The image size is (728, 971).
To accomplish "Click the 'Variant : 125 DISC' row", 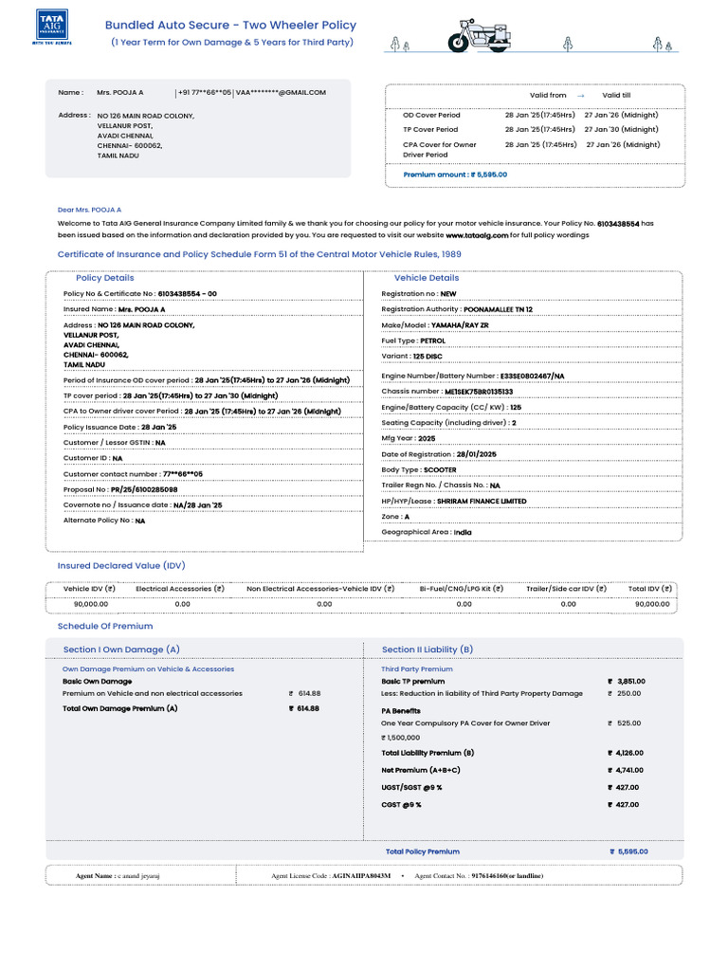I will 411,357.
